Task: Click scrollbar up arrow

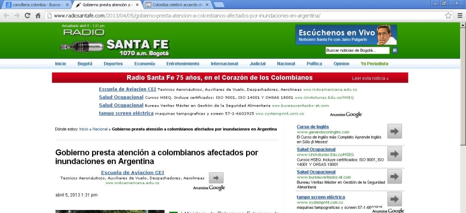Action: click(463, 25)
